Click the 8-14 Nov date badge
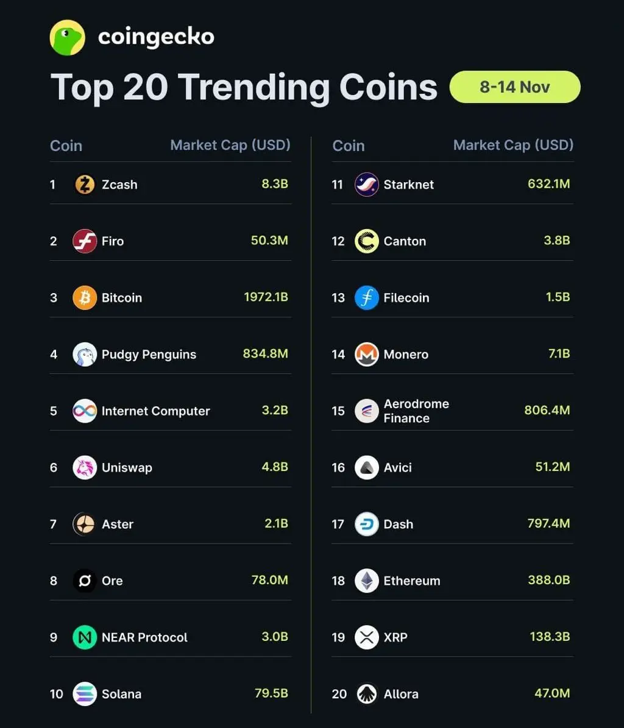The height and width of the screenshot is (728, 624). tap(515, 87)
